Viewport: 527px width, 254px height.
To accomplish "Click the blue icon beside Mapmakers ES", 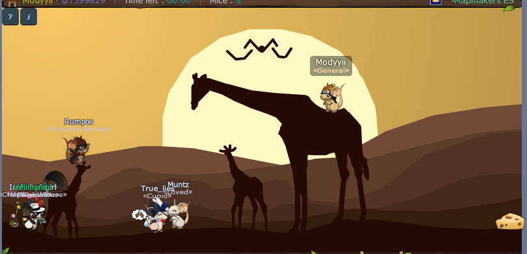I will [435, 2].
